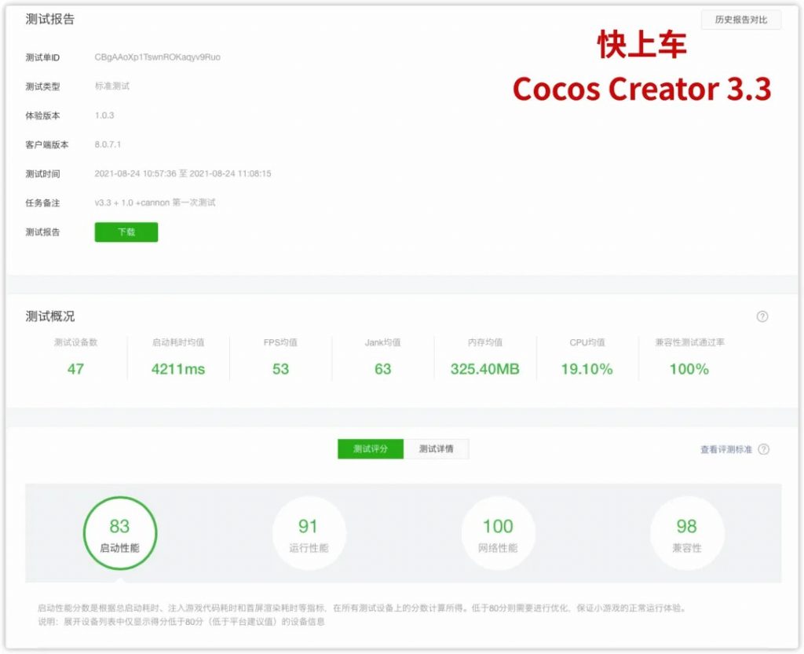Open the 测试详情 tab
804x654 pixels.
[437, 449]
